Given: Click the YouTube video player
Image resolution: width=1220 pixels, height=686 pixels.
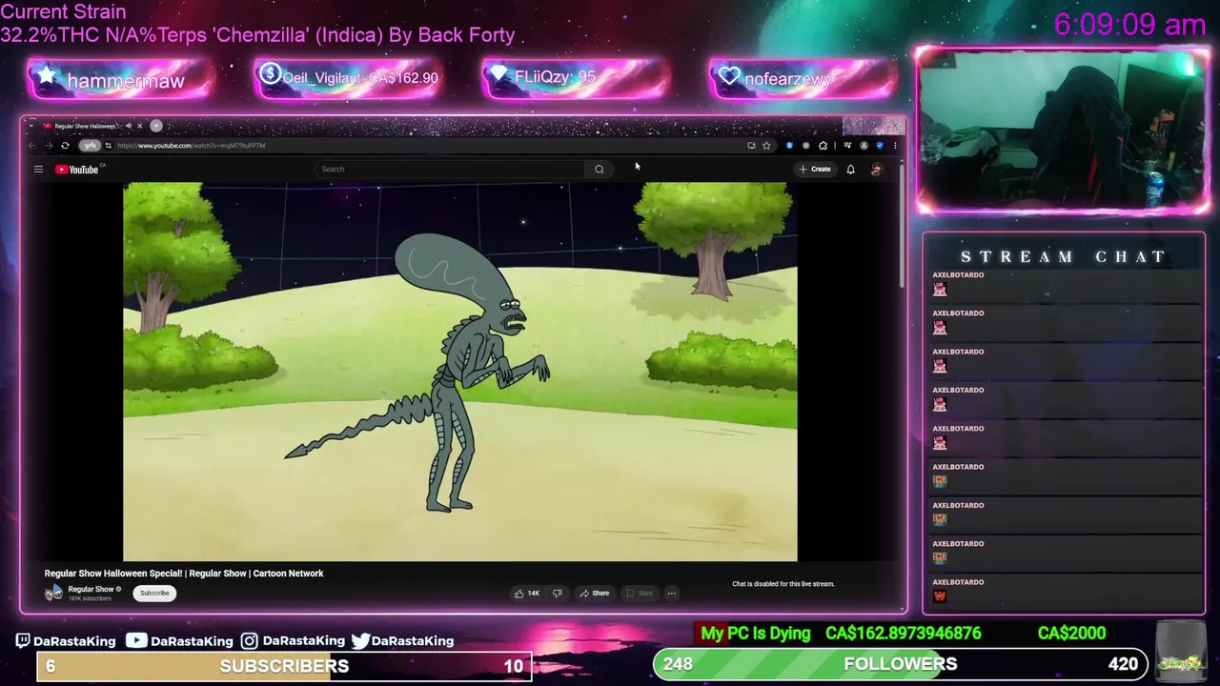Looking at the screenshot, I should 460,372.
